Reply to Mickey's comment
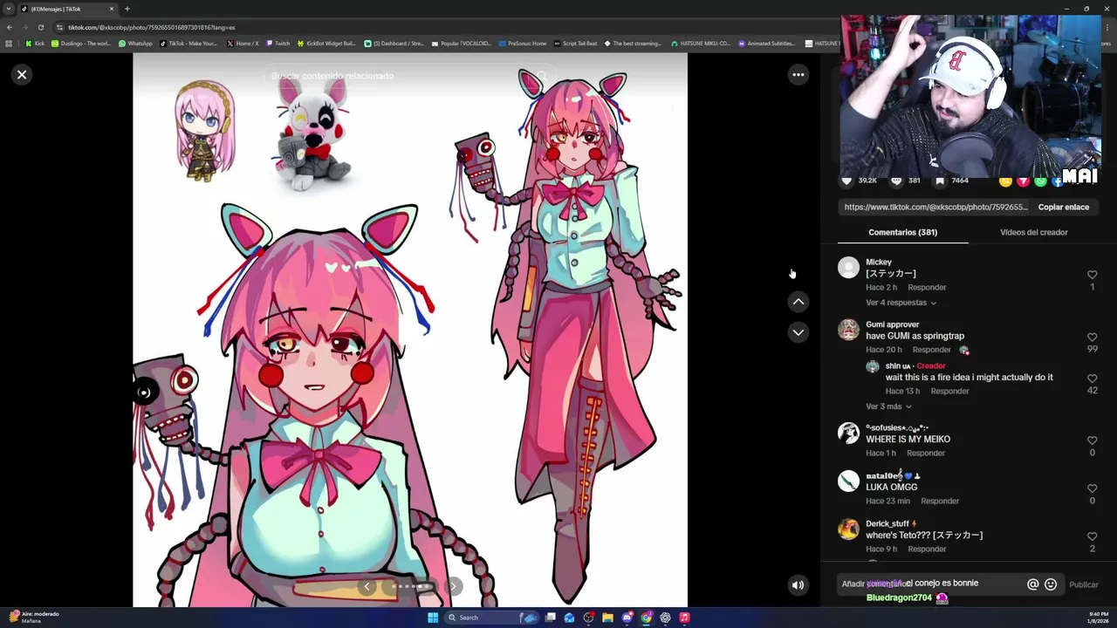This screenshot has height=628, width=1117. (x=927, y=288)
